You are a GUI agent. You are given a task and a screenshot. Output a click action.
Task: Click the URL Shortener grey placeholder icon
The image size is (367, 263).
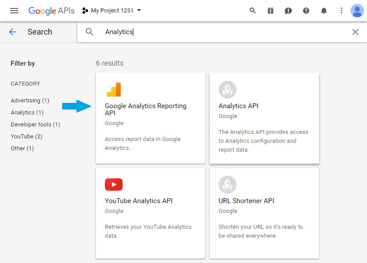click(x=227, y=184)
